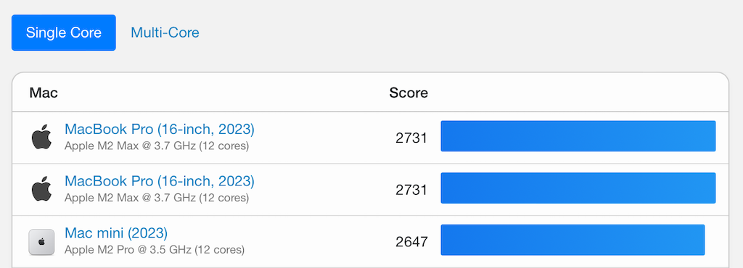743x268 pixels.
Task: Open the first MacBook Pro (16-inch, 2023) link
Action: pos(159,129)
